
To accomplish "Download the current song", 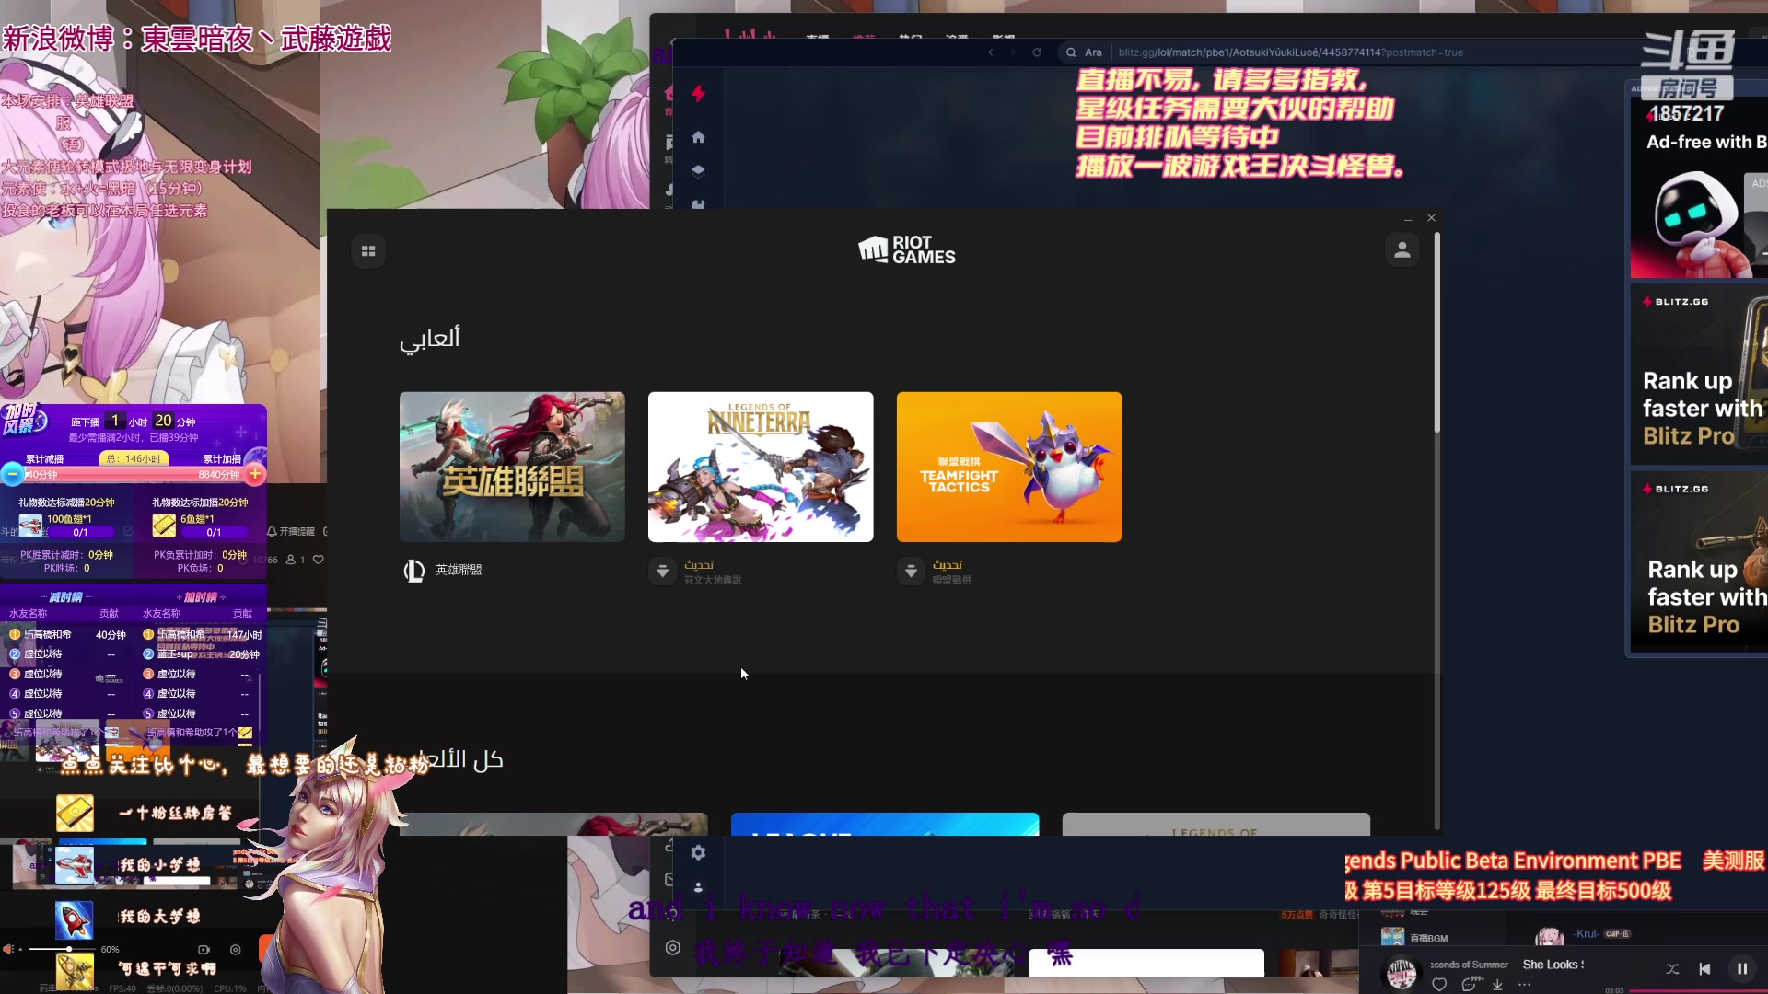I will click(1497, 985).
